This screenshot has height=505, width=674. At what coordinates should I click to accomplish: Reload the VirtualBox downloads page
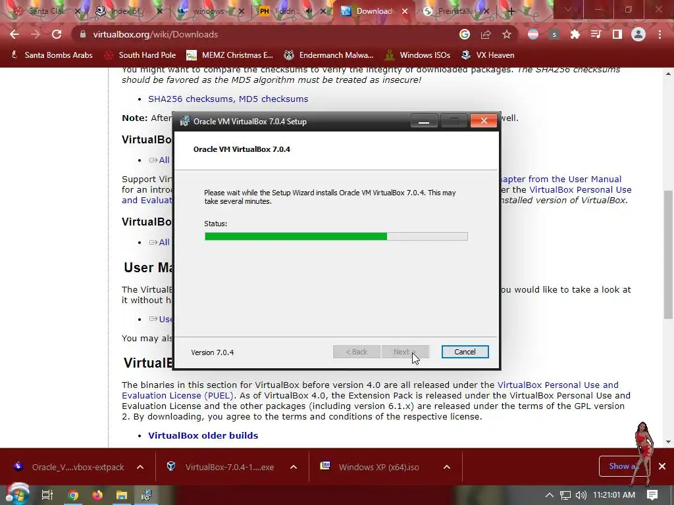pyautogui.click(x=57, y=34)
